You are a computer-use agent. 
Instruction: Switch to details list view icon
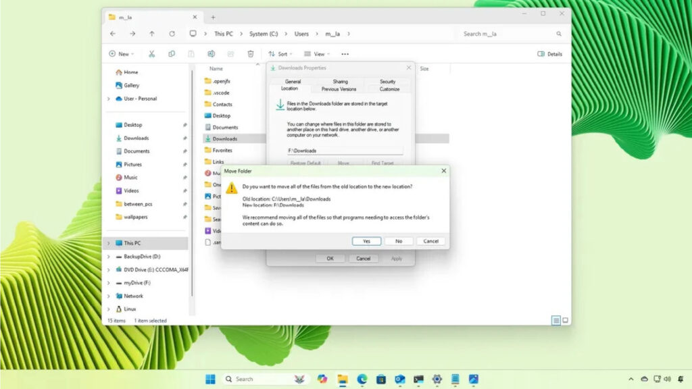(555, 320)
